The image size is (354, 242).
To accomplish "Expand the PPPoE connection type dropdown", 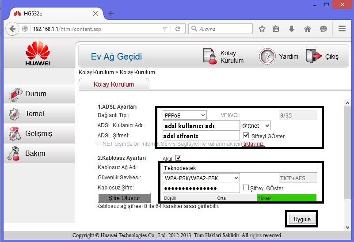I will coord(184,115).
